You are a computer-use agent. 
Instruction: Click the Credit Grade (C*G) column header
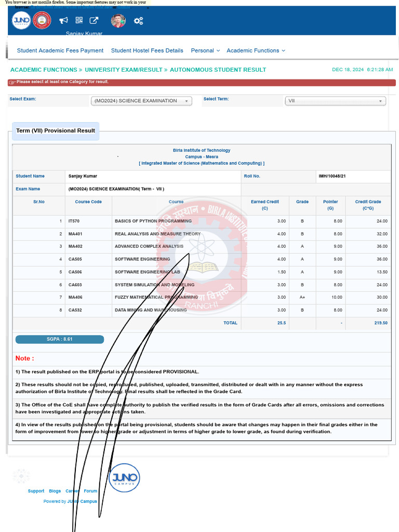368,205
